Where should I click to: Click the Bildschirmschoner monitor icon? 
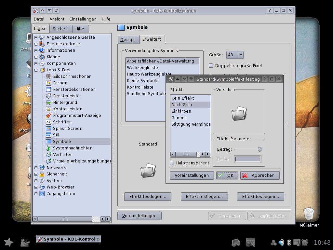click(x=48, y=76)
